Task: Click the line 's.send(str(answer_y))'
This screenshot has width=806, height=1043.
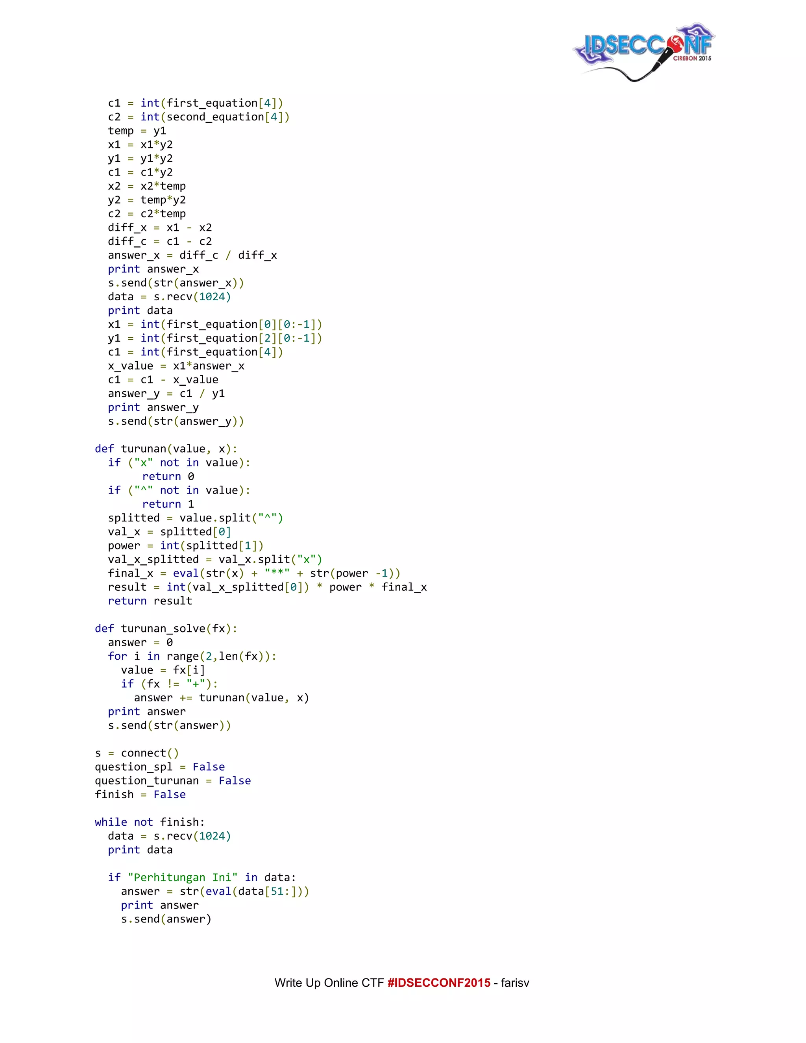Action: point(176,422)
